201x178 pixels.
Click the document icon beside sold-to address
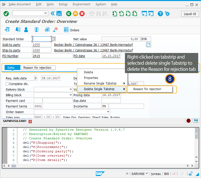148,45
